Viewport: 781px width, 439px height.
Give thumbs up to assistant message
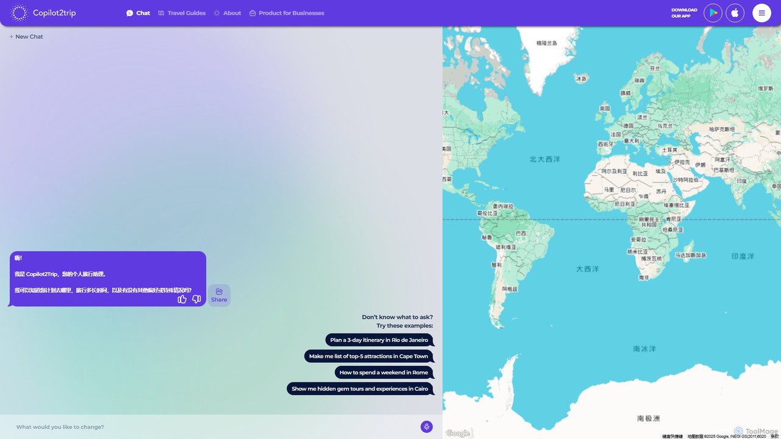[x=182, y=299]
